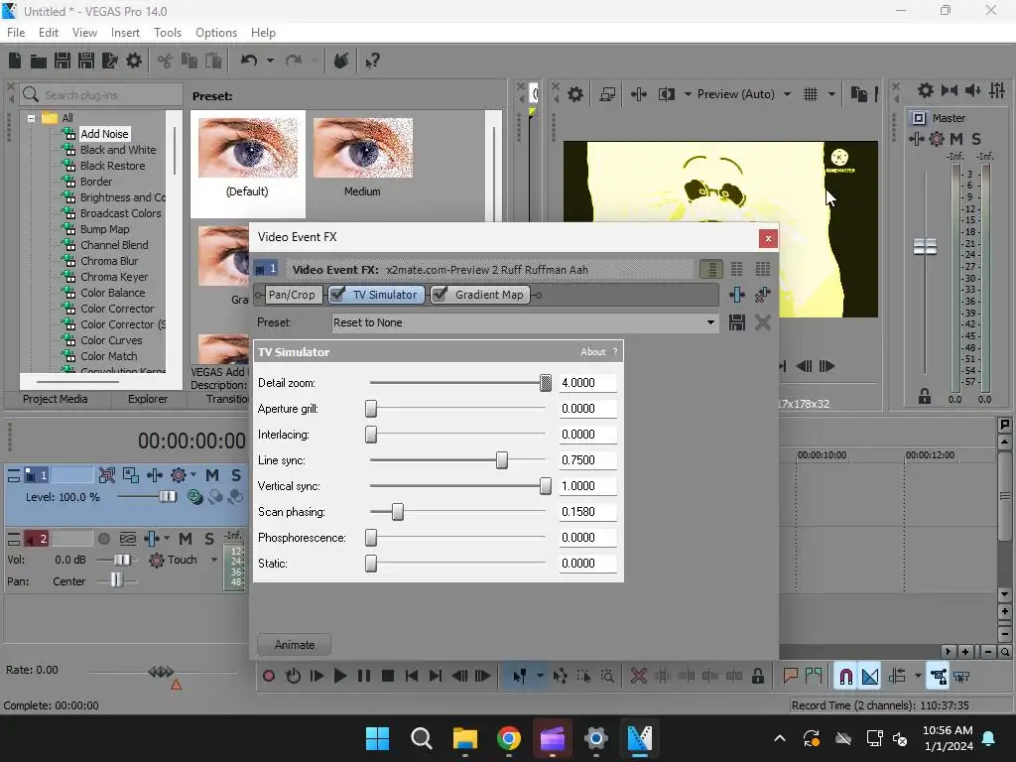
Task: Open the Preset dropdown showing Reset to None
Action: click(526, 322)
